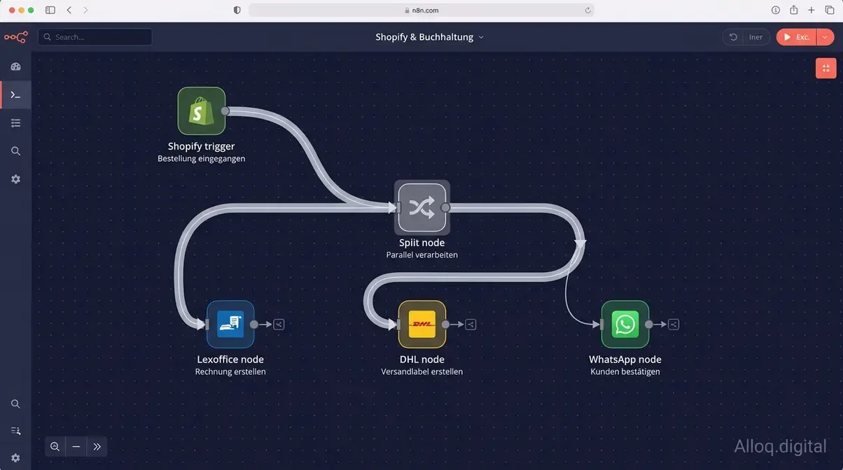Viewport: 843px width, 470px height.
Task: Click branch icon right of Lexoffice node
Action: [x=279, y=325]
